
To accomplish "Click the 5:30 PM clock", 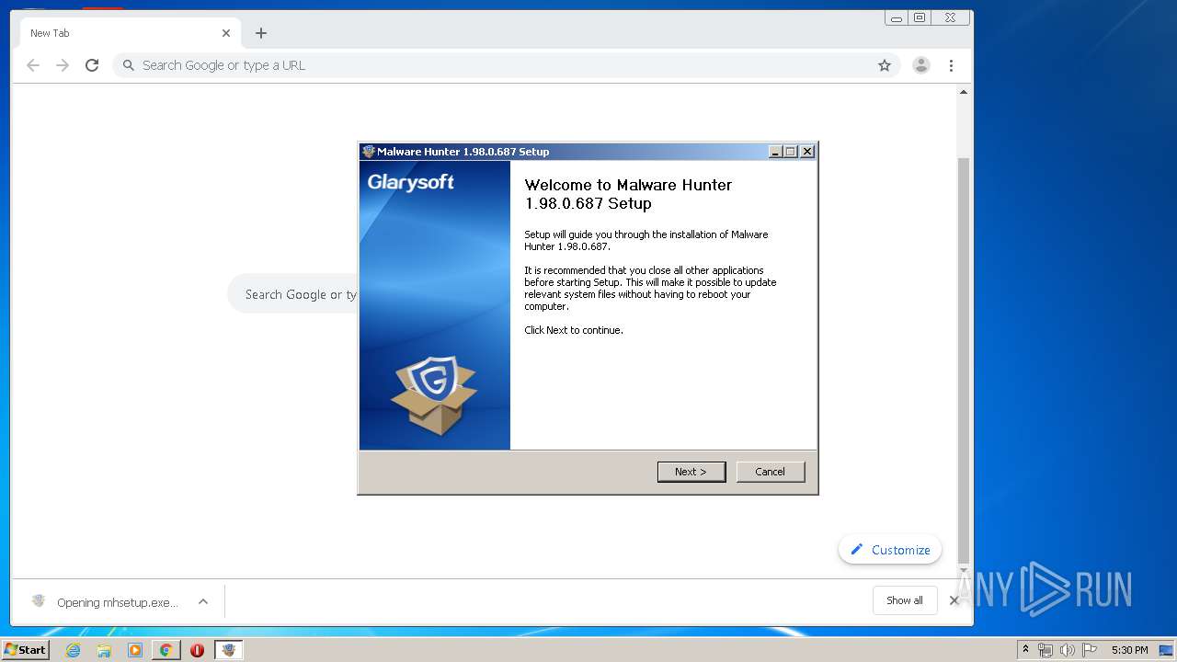I will pyautogui.click(x=1129, y=650).
